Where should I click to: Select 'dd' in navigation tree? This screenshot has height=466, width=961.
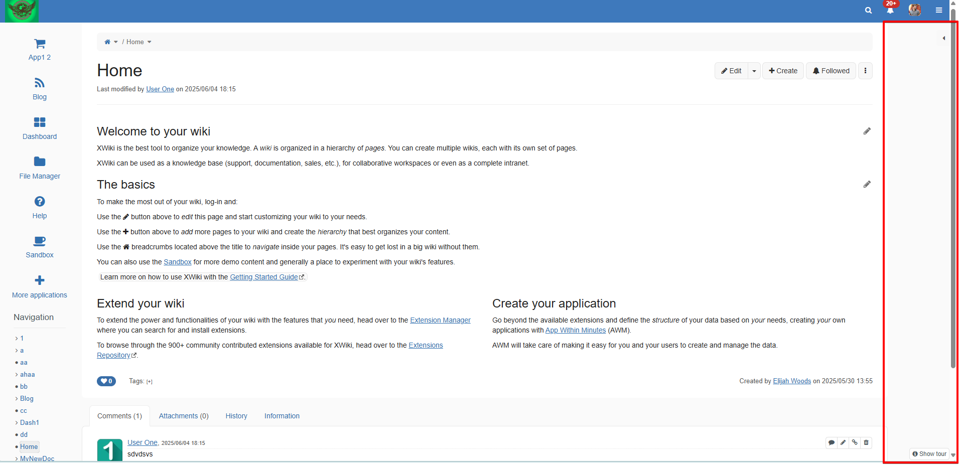click(x=24, y=435)
